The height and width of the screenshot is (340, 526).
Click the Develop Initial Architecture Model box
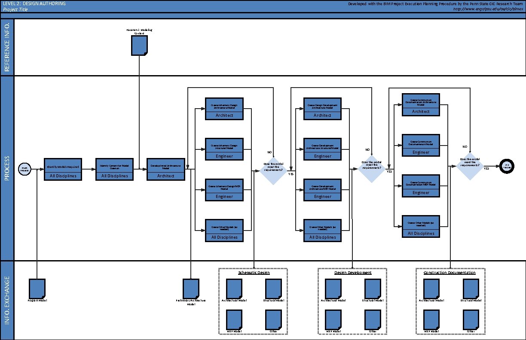point(166,169)
